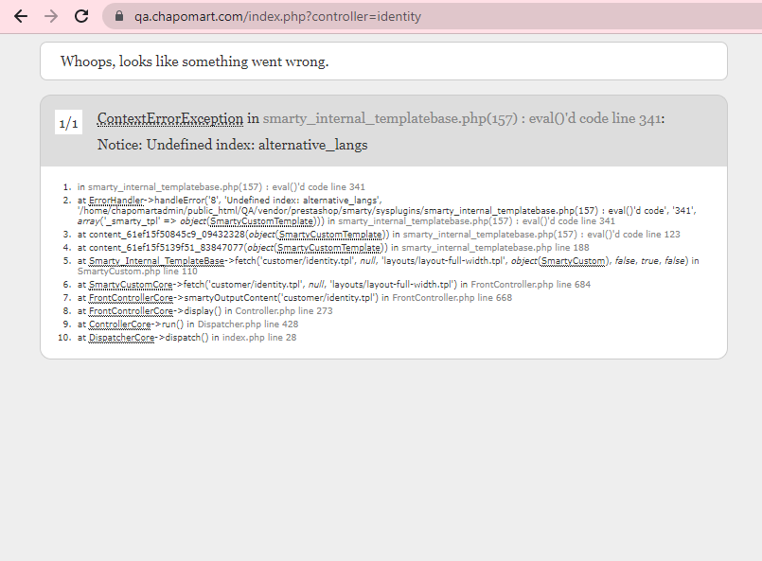The height and width of the screenshot is (561, 762).
Task: Click the ContextErrorException abbreviation in header
Action: point(170,118)
